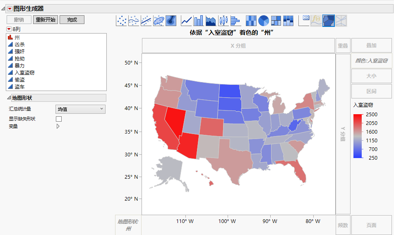Select the Points scatter element icon

122,21
